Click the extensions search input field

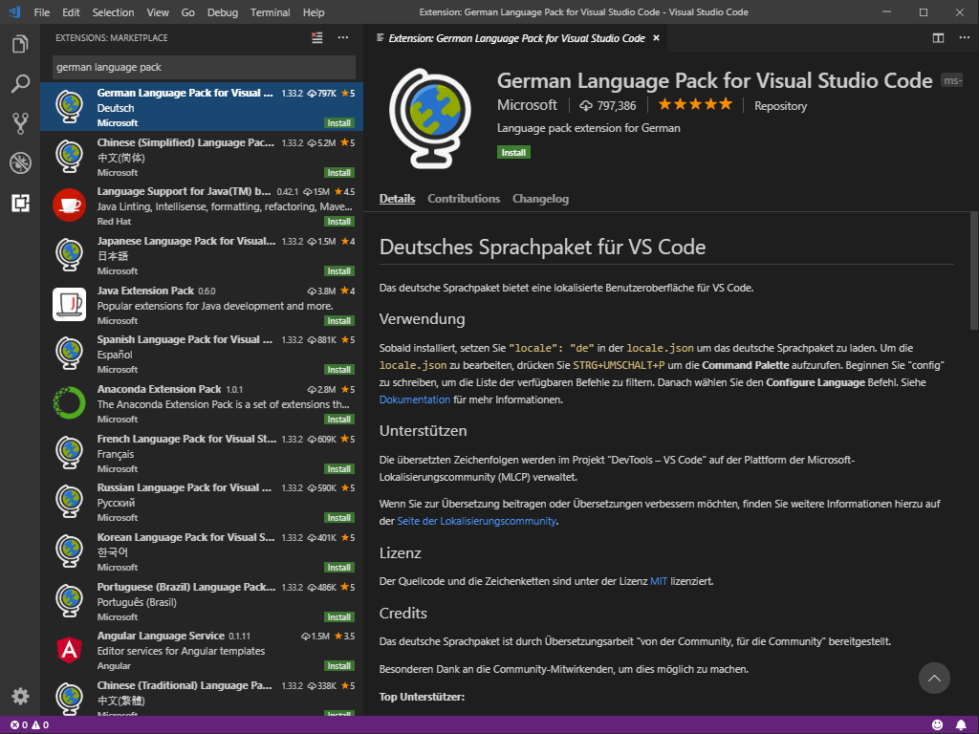tap(205, 67)
